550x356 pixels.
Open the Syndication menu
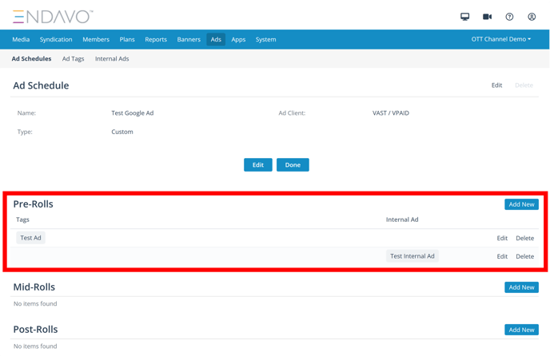56,40
